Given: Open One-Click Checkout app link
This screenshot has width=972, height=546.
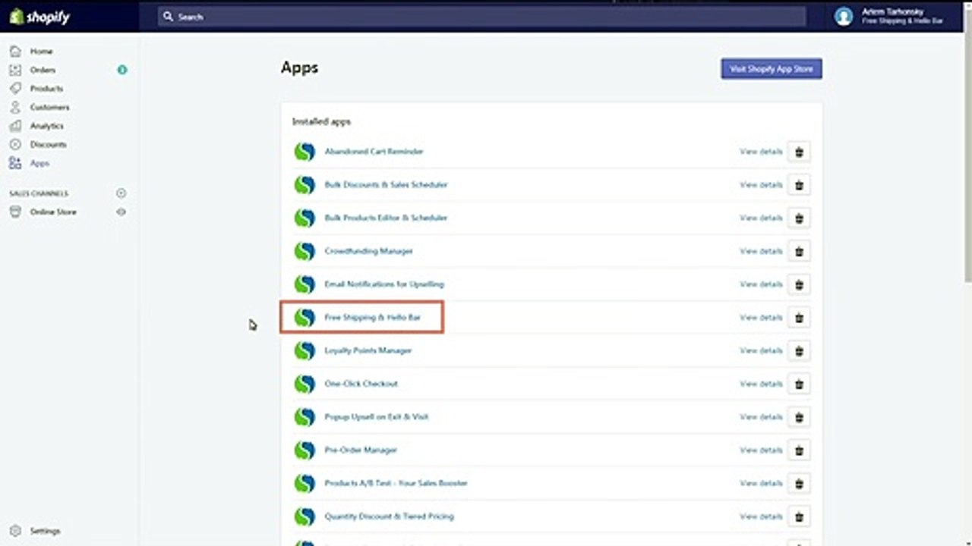Looking at the screenshot, I should click(361, 384).
